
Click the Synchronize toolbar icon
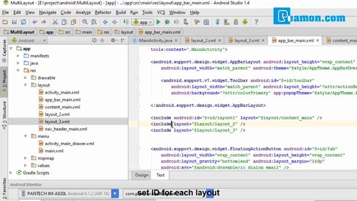click(23, 22)
